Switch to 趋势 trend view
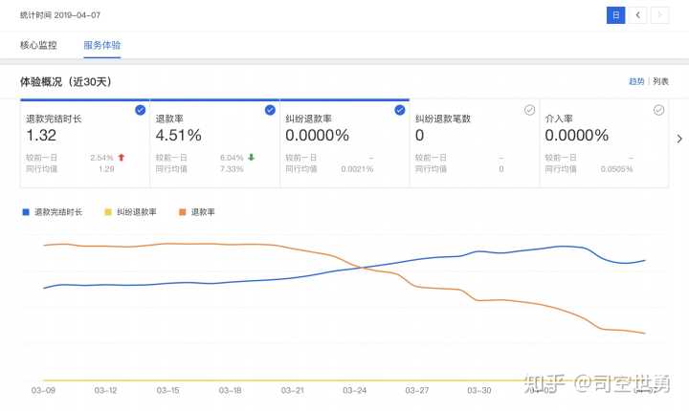This screenshot has height=411, width=689. tap(636, 81)
